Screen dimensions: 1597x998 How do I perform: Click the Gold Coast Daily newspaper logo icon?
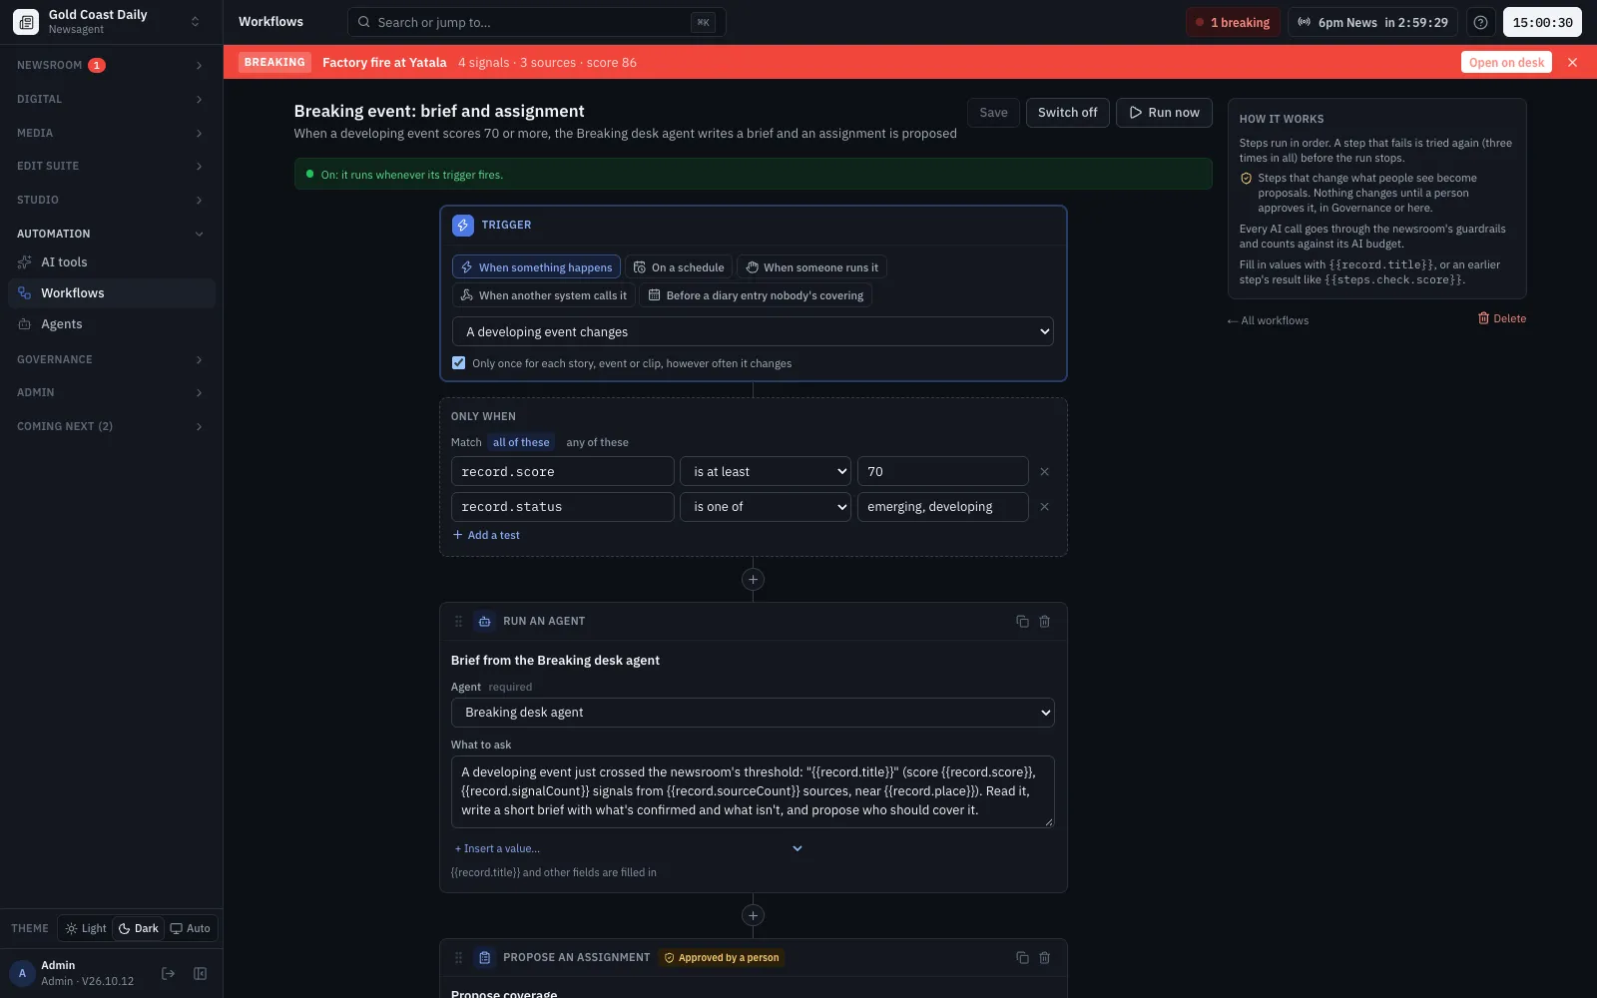click(26, 22)
